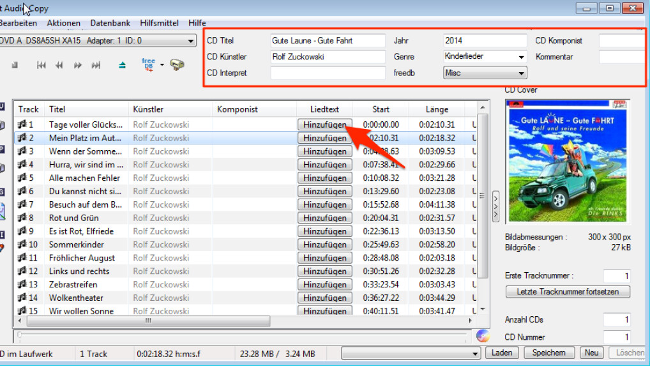The height and width of the screenshot is (366, 650).
Task: Click the Start column header
Action: (x=381, y=109)
